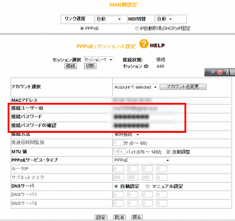Open the リンク速度 dropdown
235x221 pixels.
tap(108, 19)
